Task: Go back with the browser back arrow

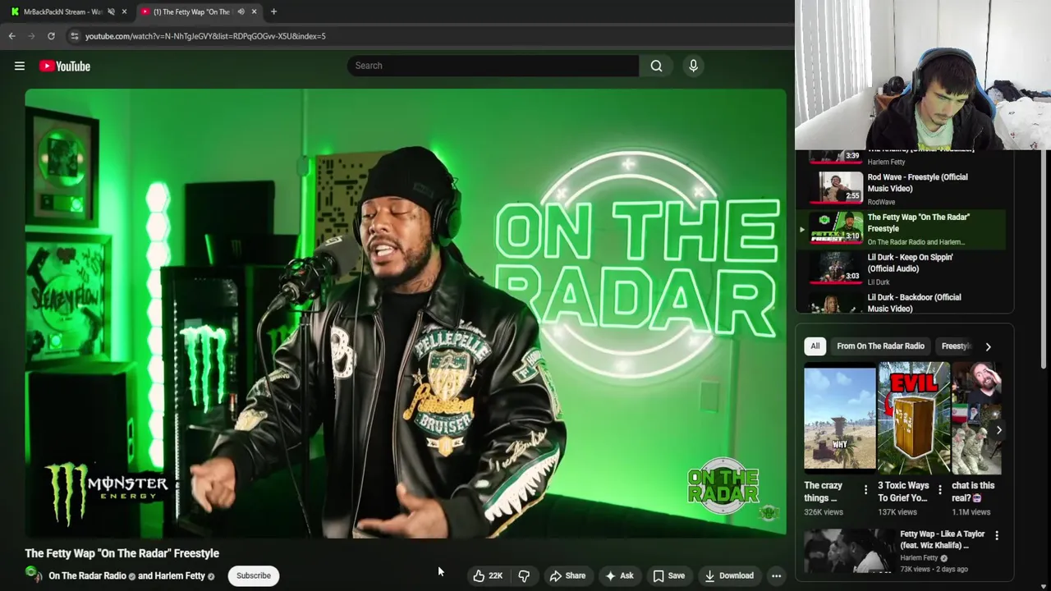Action: point(11,36)
